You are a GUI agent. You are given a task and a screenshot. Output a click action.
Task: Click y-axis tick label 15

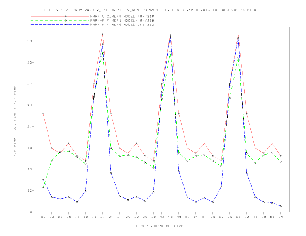29,169
